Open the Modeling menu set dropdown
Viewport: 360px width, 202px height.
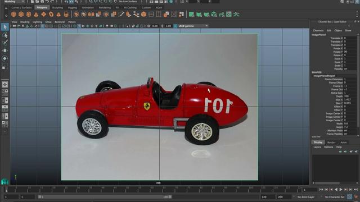(x=13, y=1)
